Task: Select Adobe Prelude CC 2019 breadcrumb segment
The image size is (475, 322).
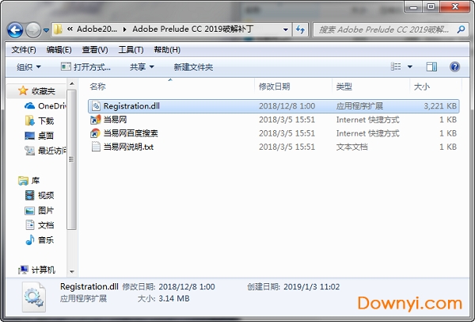Action: [193, 29]
